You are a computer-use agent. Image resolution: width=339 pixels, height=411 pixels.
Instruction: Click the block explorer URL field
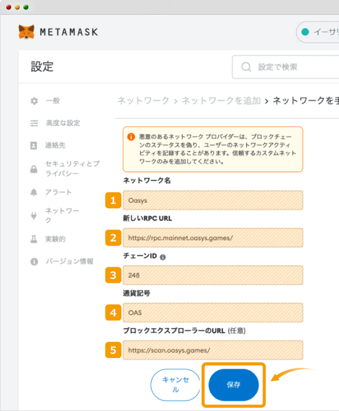tap(213, 350)
